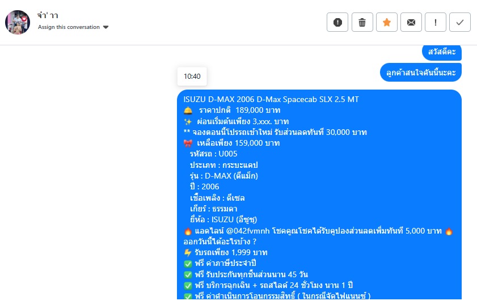Mark the conversation done with the checkmark
This screenshot has width=477, height=305.
point(460,22)
